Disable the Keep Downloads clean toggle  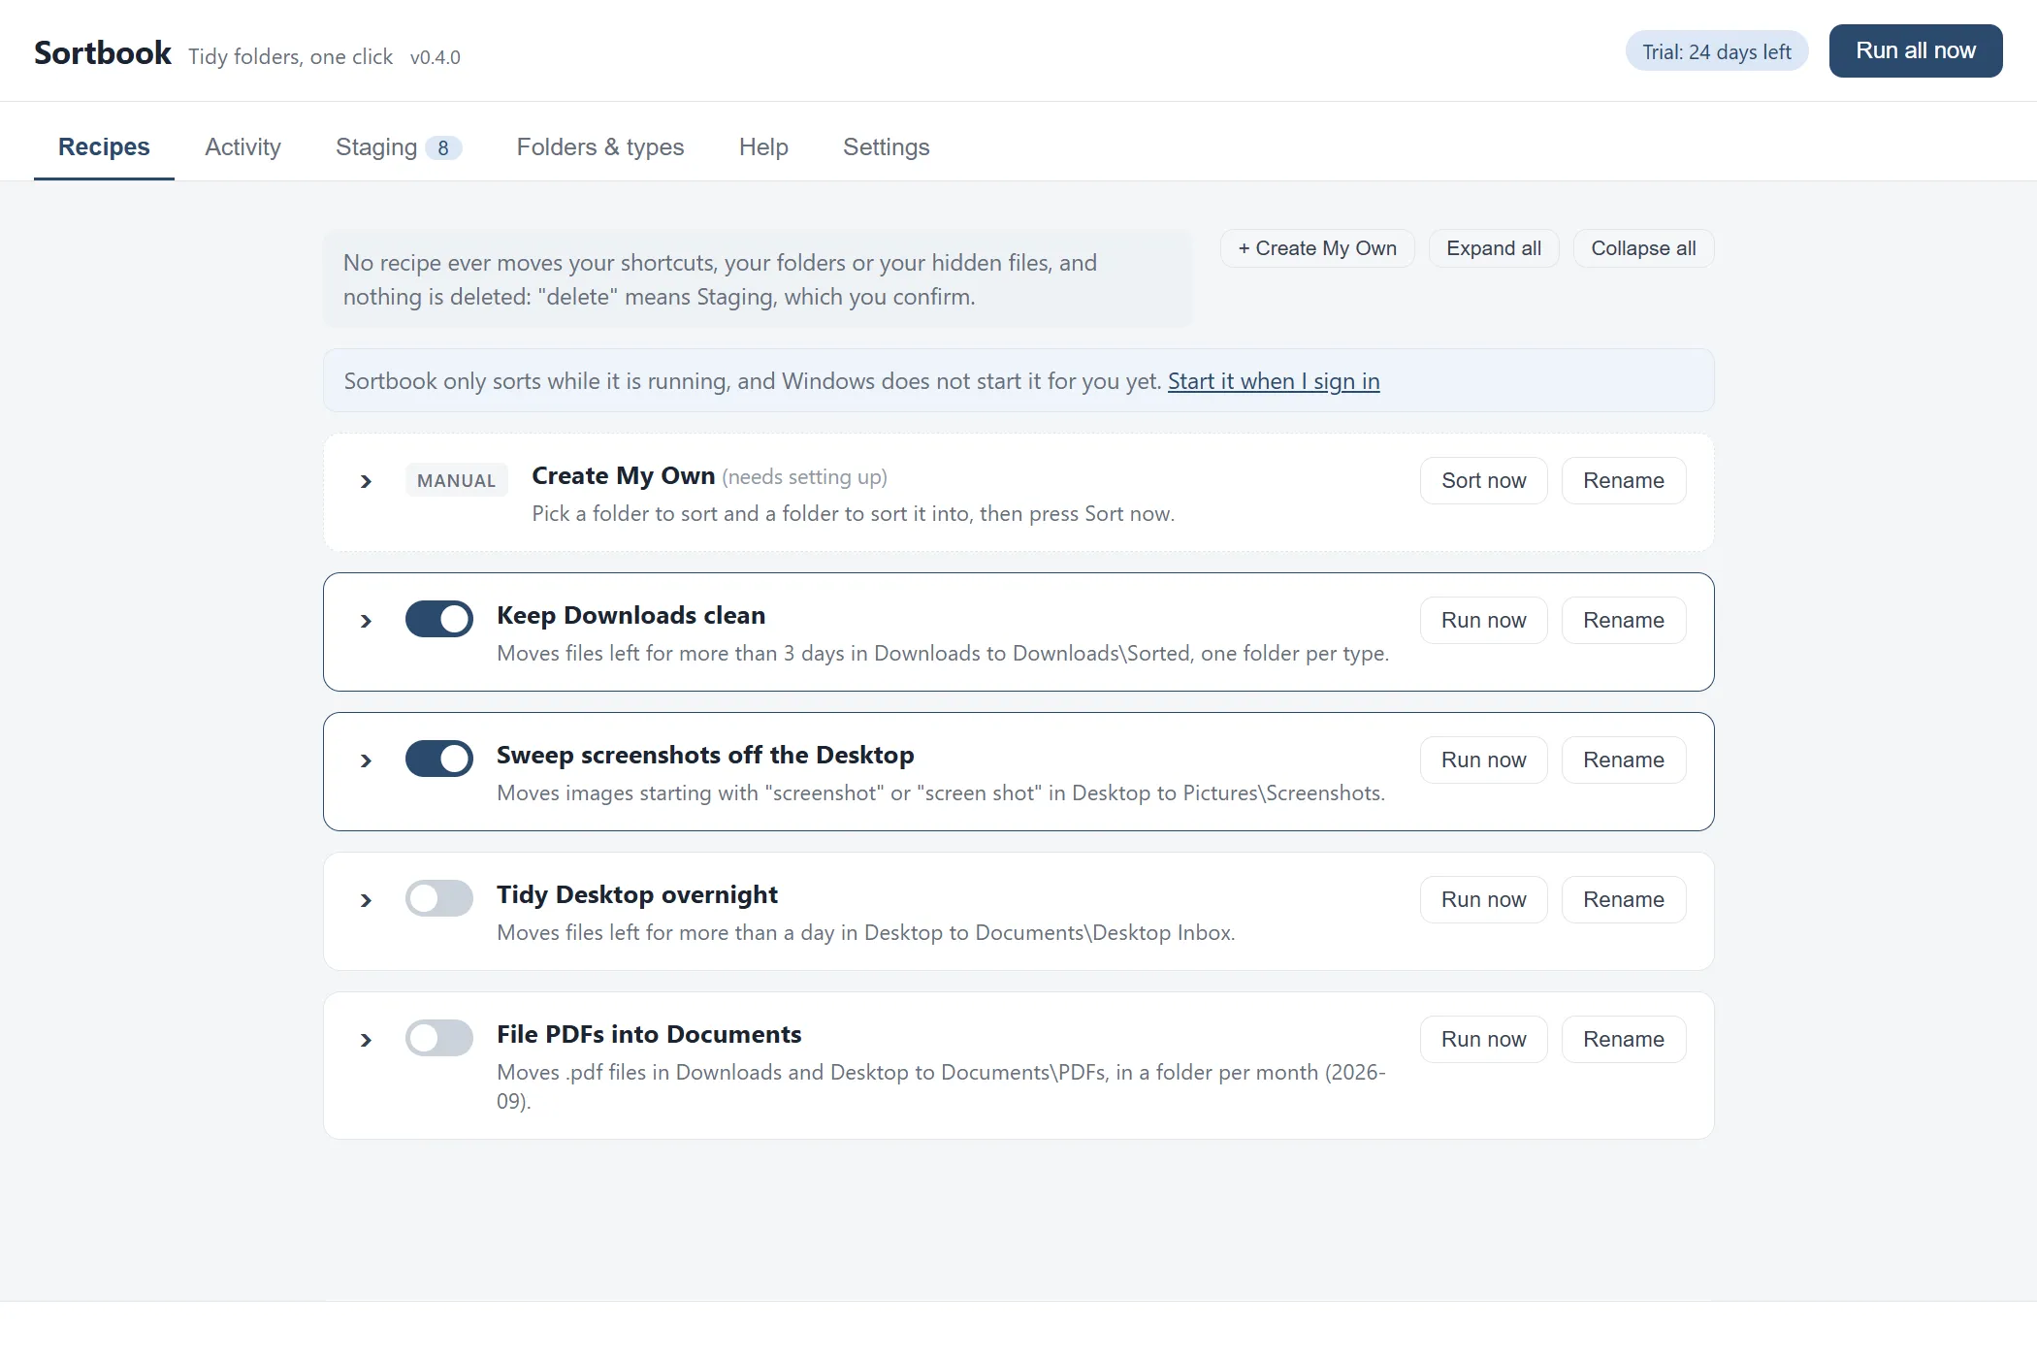(x=439, y=619)
